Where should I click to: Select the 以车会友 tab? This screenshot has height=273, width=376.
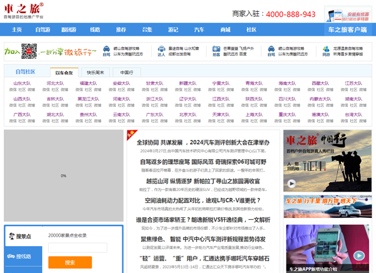pos(64,73)
